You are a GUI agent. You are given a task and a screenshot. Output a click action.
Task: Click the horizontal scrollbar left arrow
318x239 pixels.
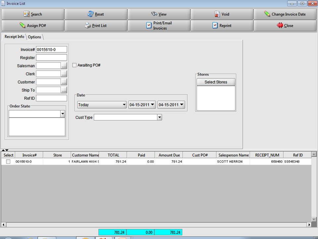click(x=3, y=225)
